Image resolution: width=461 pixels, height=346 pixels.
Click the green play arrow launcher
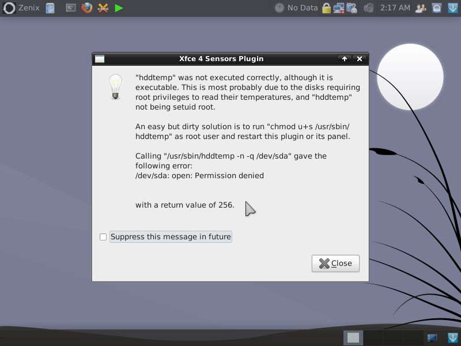(x=119, y=8)
